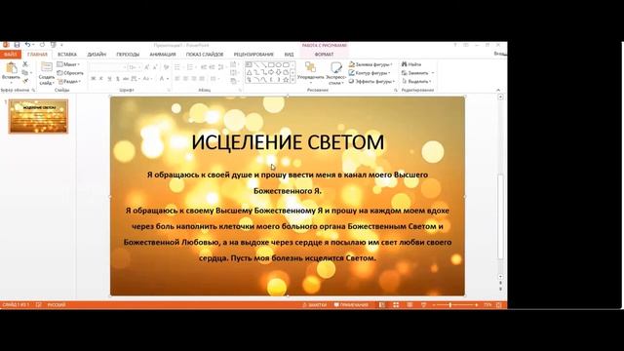Switch to the АНИМАЦИЯ (Animations) tab
This screenshot has height=351, width=624.
click(163, 55)
